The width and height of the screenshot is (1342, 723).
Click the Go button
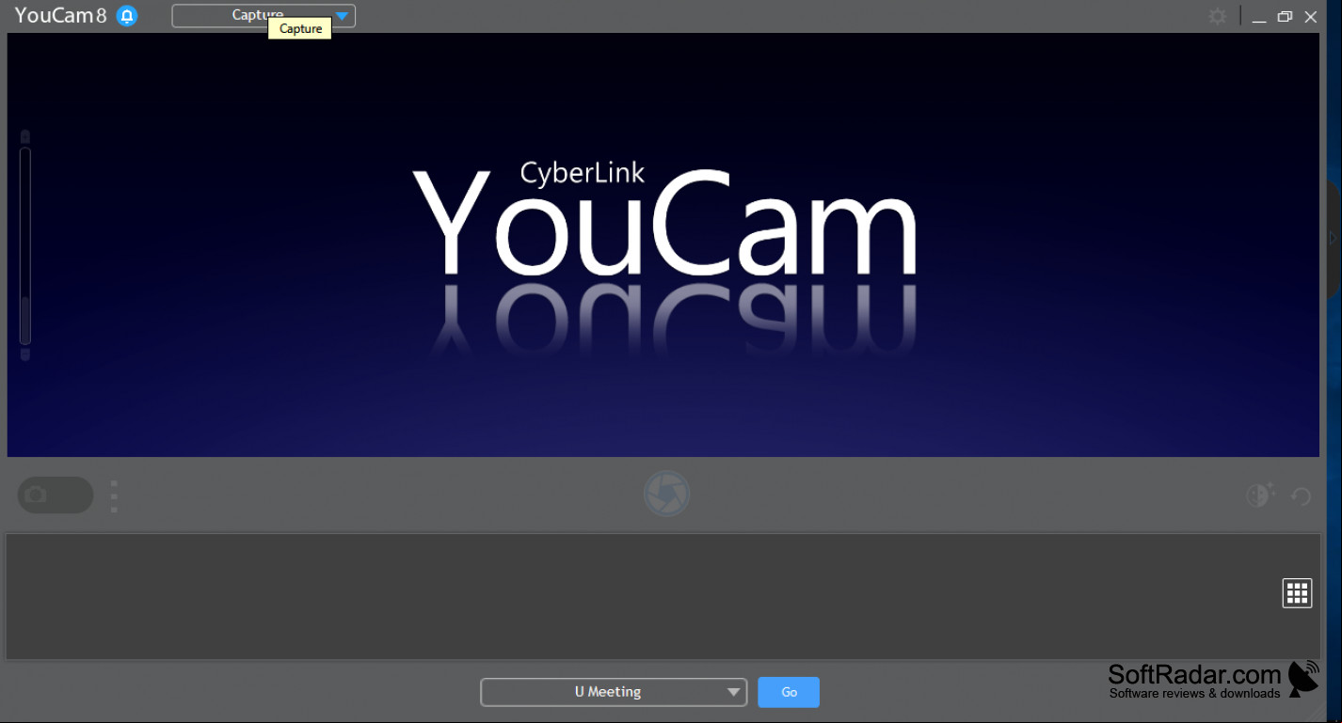(789, 692)
